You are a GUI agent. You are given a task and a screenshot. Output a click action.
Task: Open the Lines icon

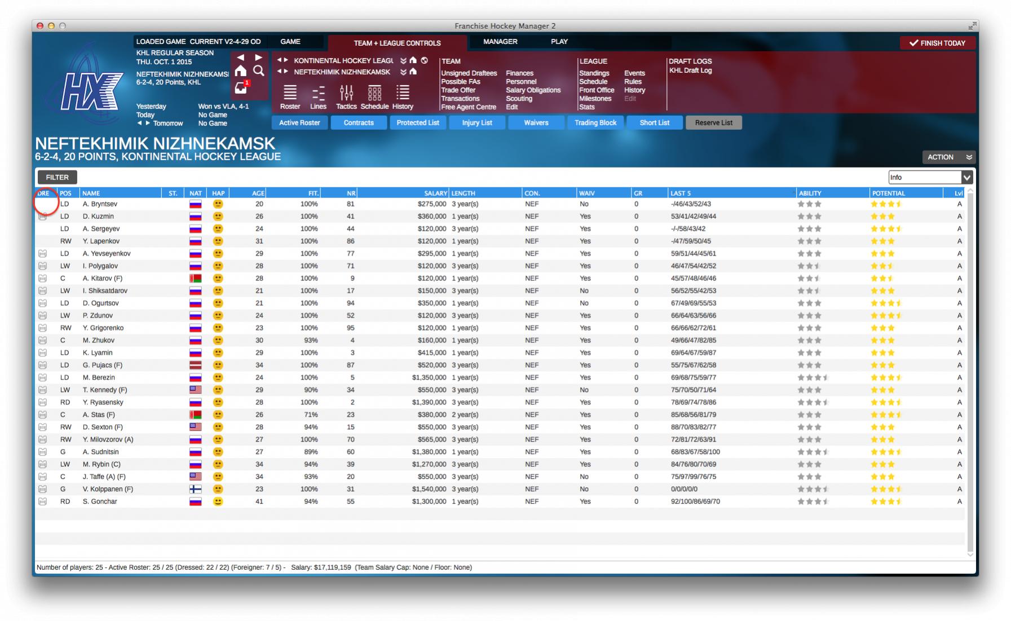[318, 93]
